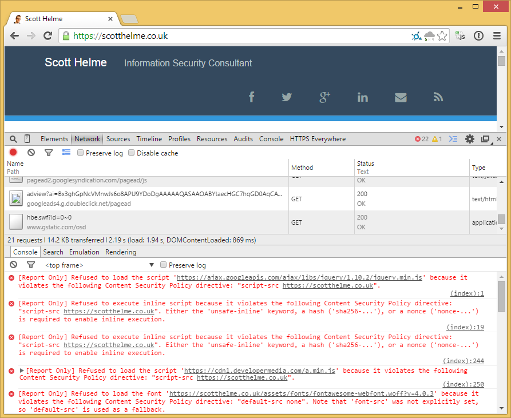Click the Scott Helme site title
This screenshot has height=418, width=511.
pos(76,62)
